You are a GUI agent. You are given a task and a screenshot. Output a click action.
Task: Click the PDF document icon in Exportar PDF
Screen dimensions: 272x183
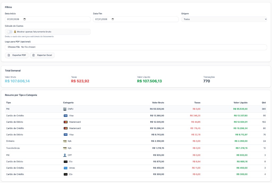click(x=9, y=55)
